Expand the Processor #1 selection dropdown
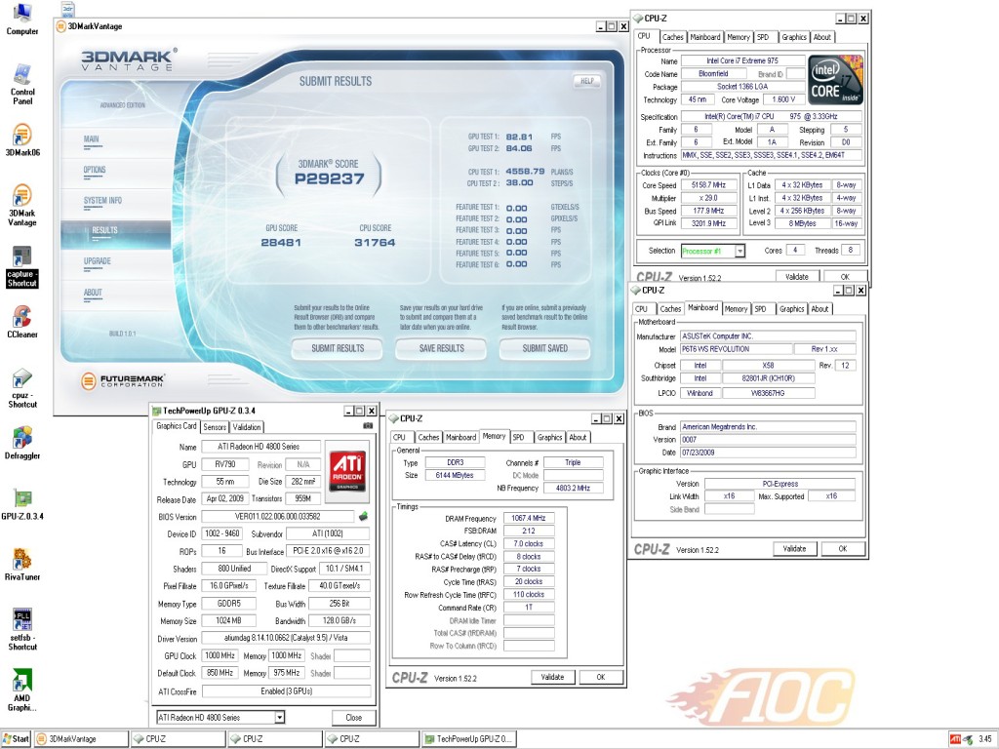Image resolution: width=999 pixels, height=749 pixels. (x=739, y=251)
